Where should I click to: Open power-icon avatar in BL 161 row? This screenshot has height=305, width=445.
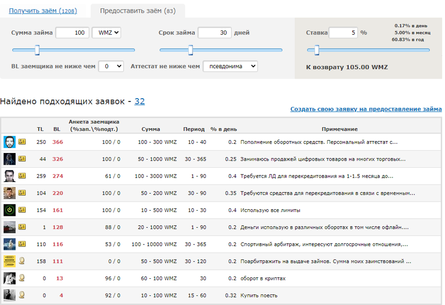10,210
